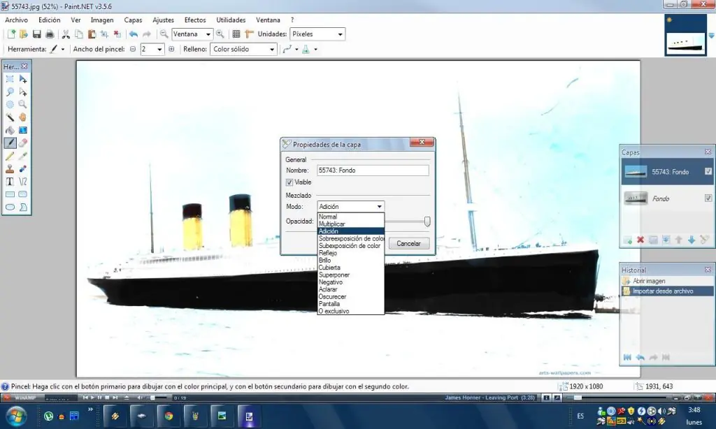Select the Pan hand tool
Image resolution: width=716 pixels, height=429 pixels.
23,117
